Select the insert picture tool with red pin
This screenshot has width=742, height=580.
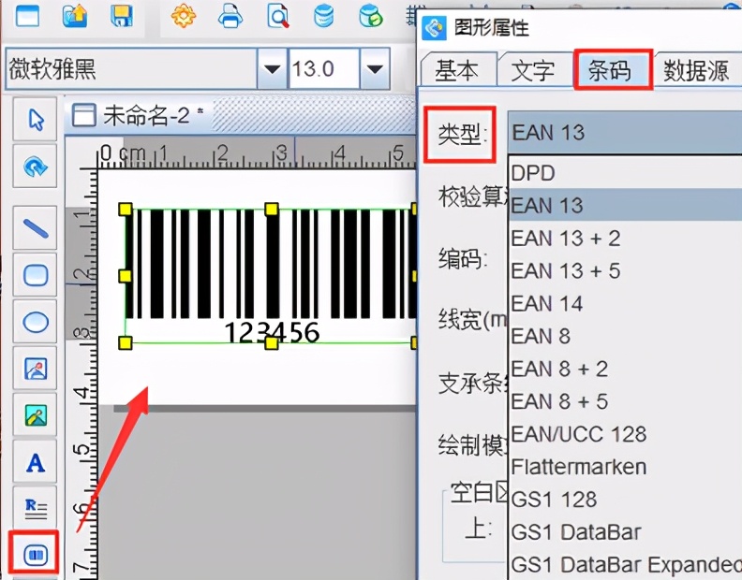pos(36,369)
